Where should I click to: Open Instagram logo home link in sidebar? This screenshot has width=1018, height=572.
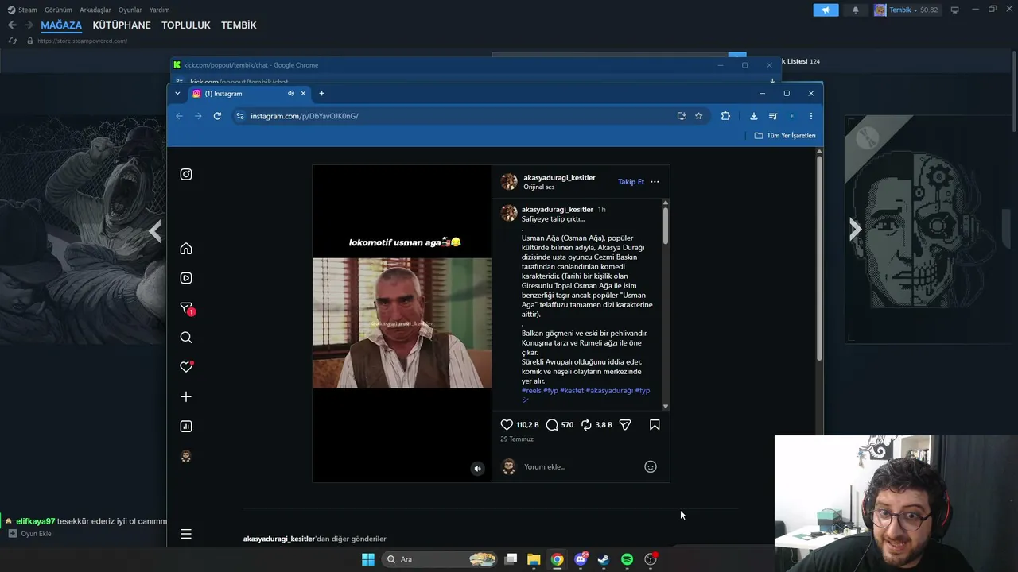pos(186,174)
